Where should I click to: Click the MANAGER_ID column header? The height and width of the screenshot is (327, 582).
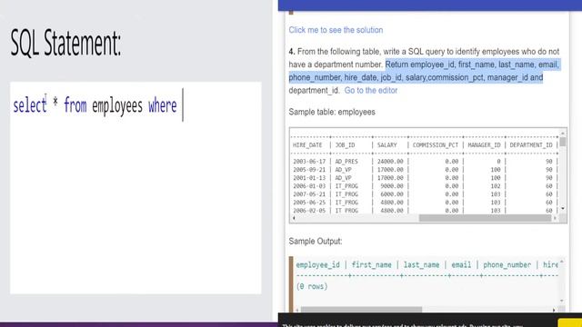coord(484,145)
